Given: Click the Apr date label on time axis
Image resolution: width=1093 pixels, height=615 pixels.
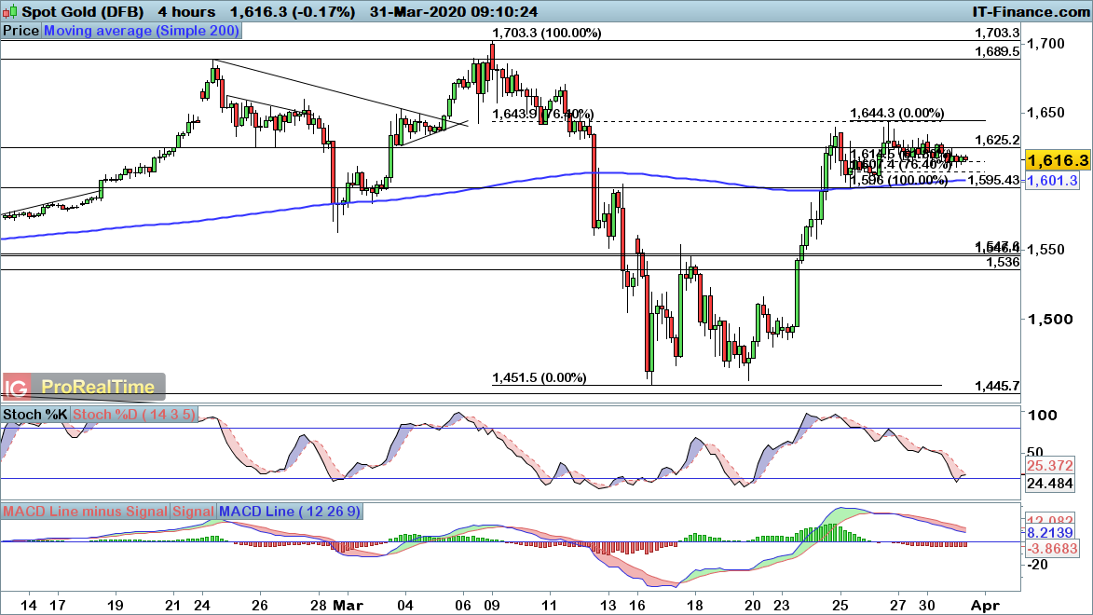Looking at the screenshot, I should [x=985, y=606].
